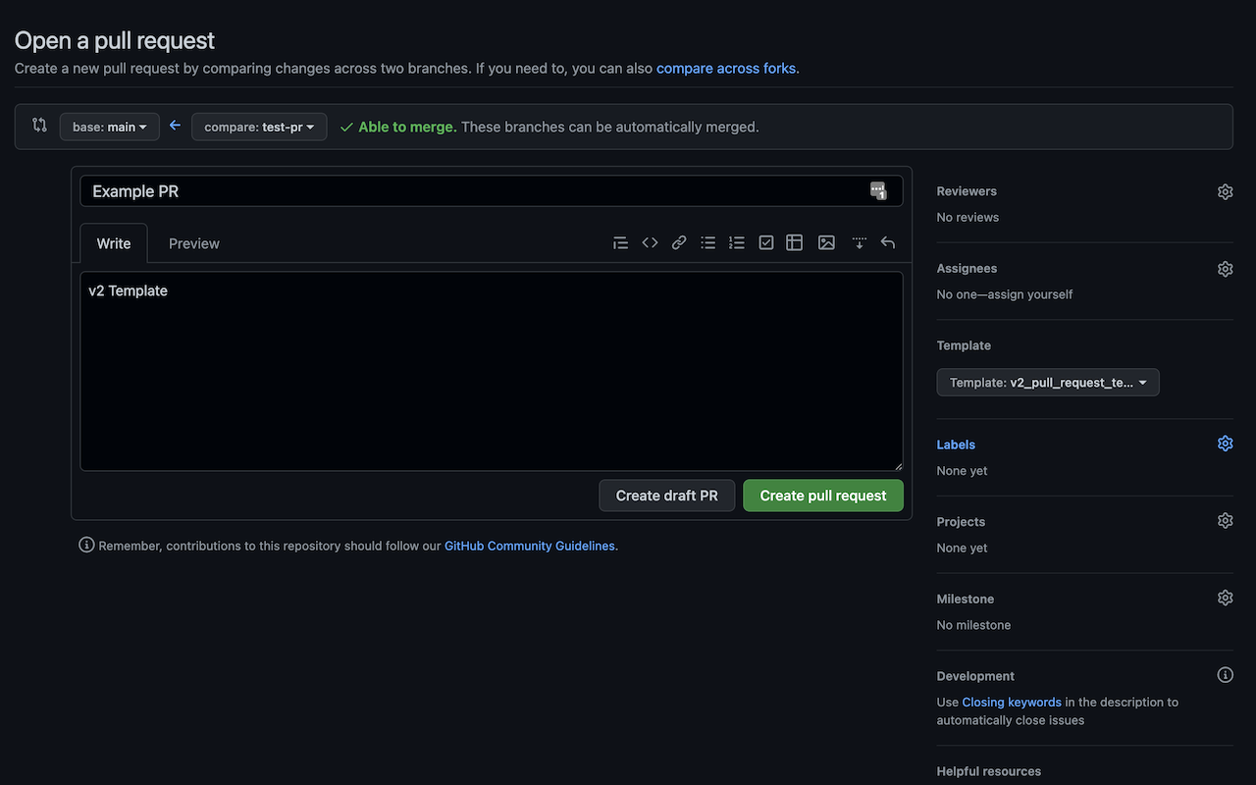Insert a bulleted list
Screen dimensions: 1256x785
pos(707,241)
